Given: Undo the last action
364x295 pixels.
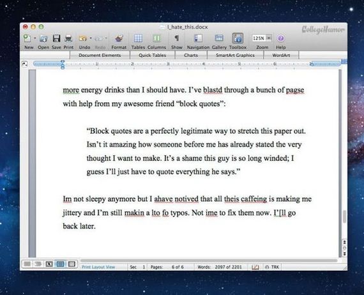Looking at the screenshot, I should (83, 38).
